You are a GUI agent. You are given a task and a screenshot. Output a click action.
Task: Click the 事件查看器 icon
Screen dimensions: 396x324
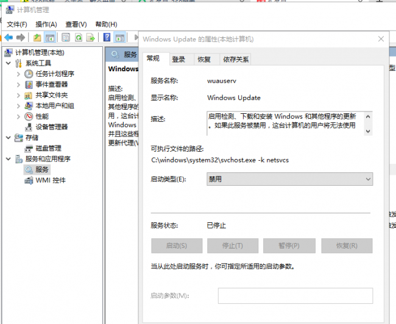pos(29,85)
